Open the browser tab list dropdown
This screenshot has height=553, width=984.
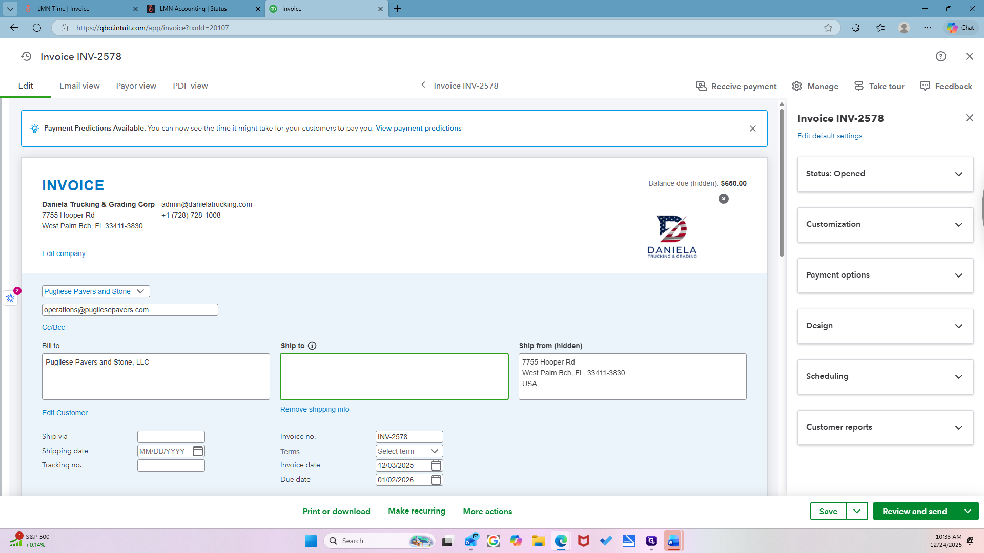10,9
